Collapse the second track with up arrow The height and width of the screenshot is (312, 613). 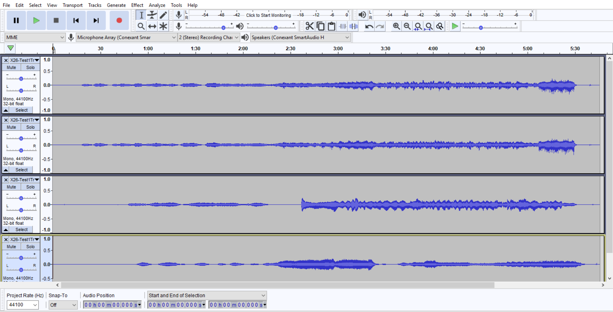coord(6,170)
